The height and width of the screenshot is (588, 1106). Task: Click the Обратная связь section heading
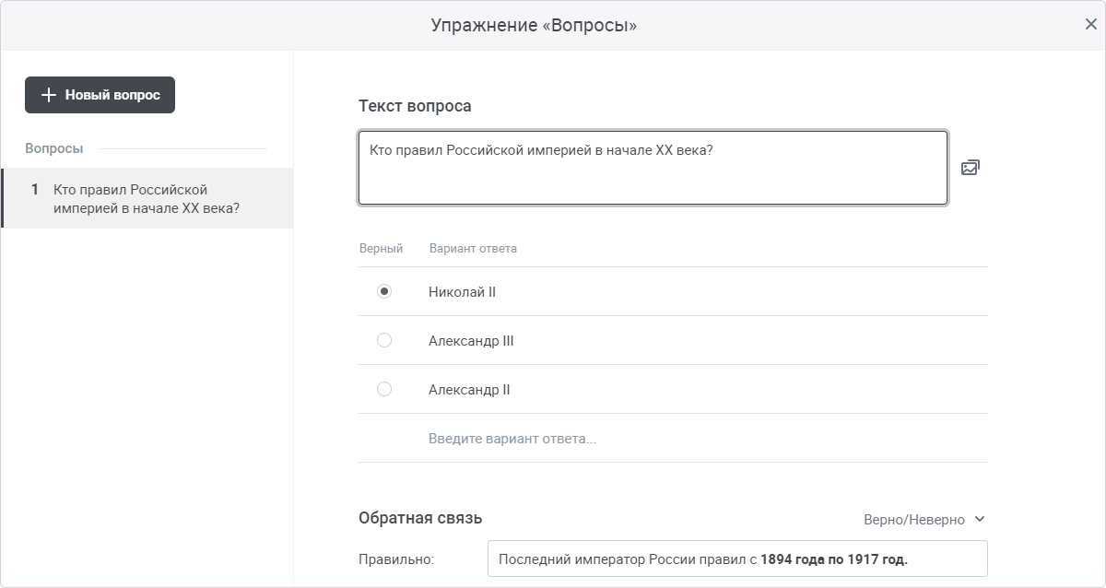419,518
